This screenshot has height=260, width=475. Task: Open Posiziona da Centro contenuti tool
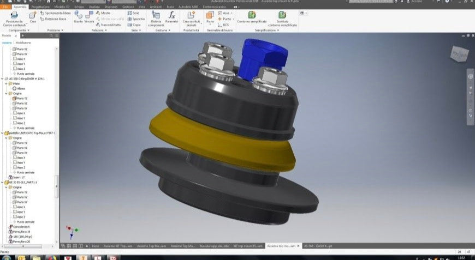tap(14, 19)
